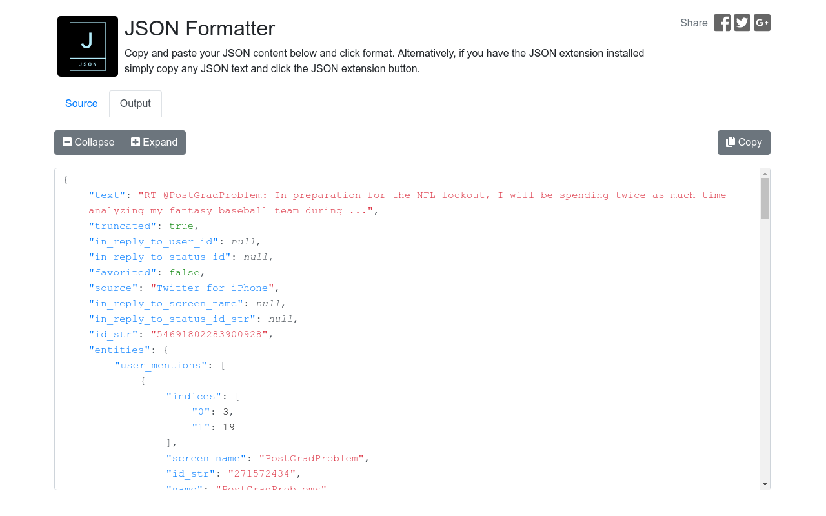Click the JSON Formatter logo image
Image resolution: width=826 pixels, height=516 pixels.
tap(87, 46)
